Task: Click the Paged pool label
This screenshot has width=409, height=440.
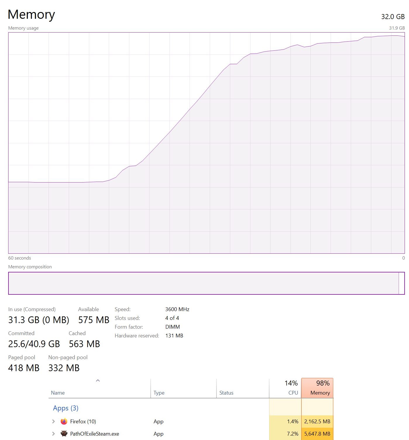Action: coord(22,357)
